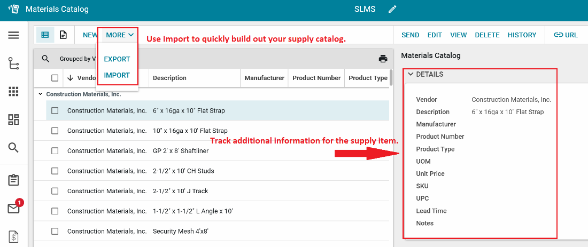This screenshot has width=588, height=247.
Task: Choose IMPORT from the More menu
Action: [117, 75]
